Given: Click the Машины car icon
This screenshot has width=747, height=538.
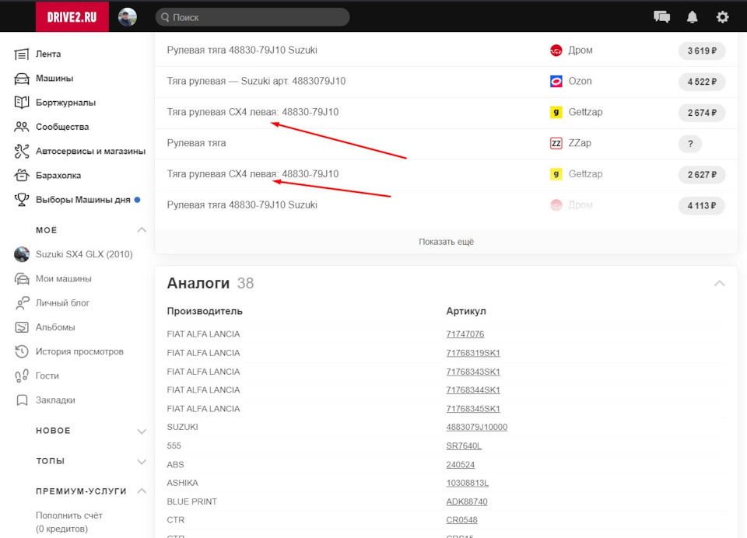Looking at the screenshot, I should tap(22, 79).
